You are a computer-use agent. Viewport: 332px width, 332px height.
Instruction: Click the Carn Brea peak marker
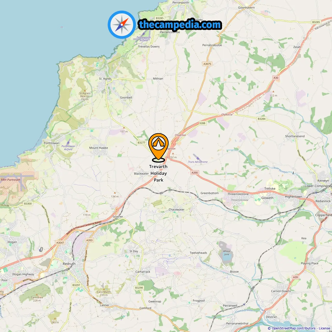click(x=37, y=295)
